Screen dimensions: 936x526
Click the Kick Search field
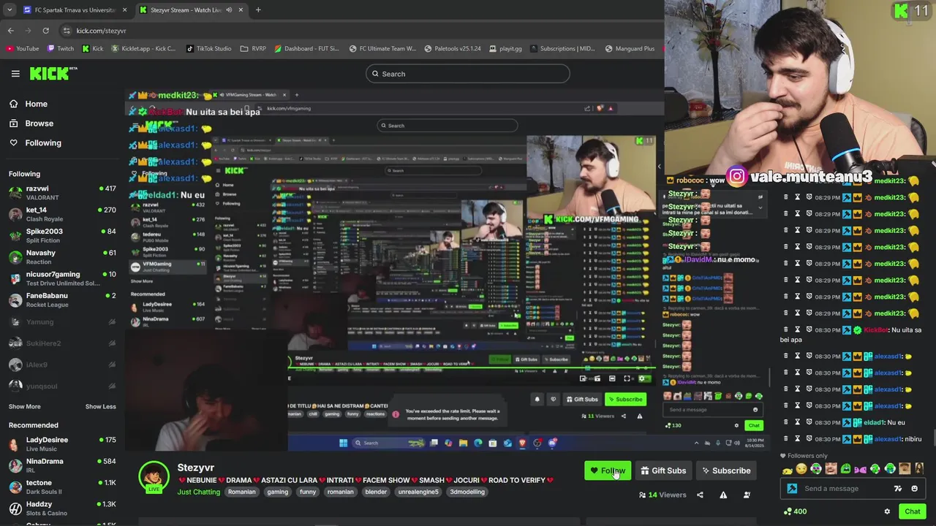click(468, 74)
